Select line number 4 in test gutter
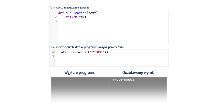This screenshot has height=109, width=218. (53, 52)
